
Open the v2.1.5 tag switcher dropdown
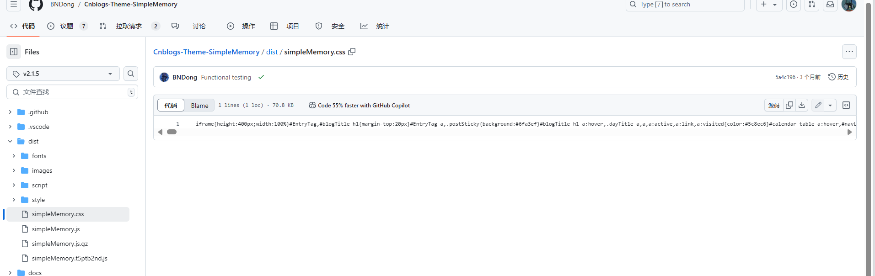[x=63, y=74]
